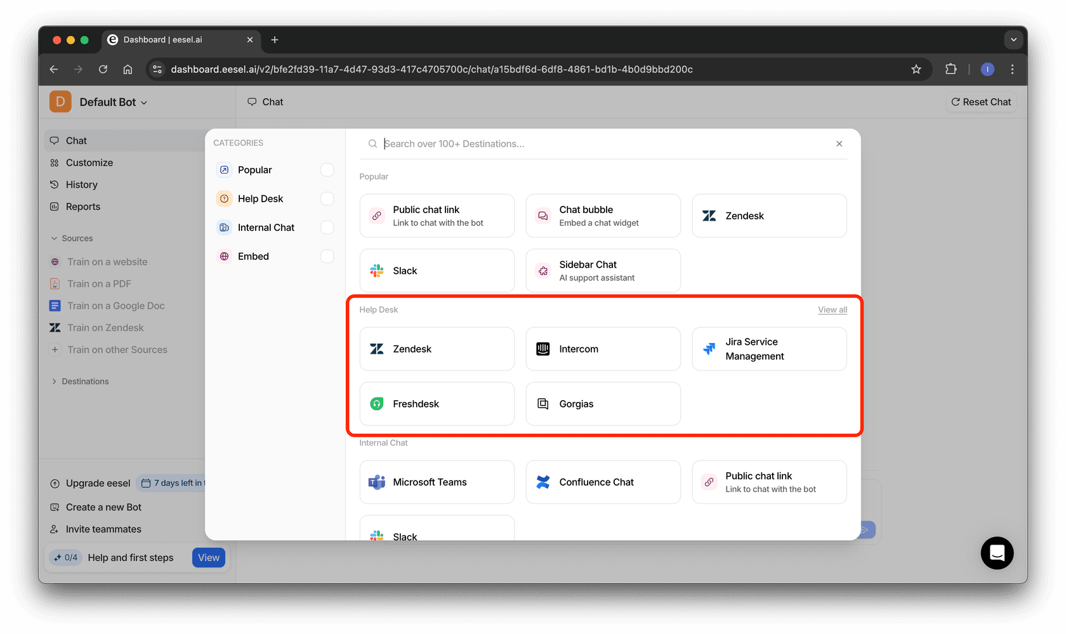Open the Intercom support chat launcher
Viewport: 1066px width, 634px height.
997,553
